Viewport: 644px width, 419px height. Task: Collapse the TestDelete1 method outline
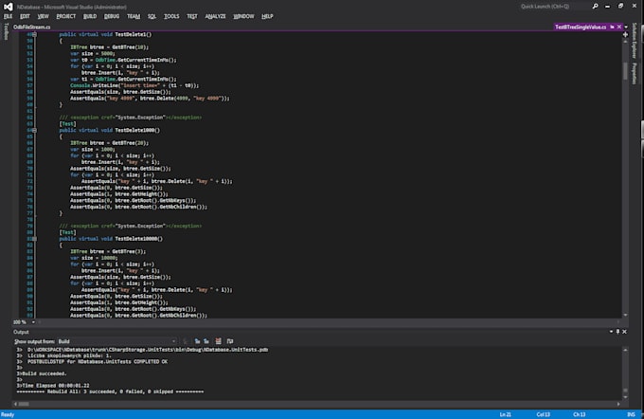(x=34, y=34)
